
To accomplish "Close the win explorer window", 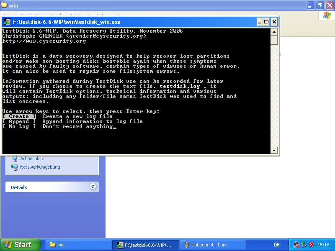I will click(x=330, y=5).
